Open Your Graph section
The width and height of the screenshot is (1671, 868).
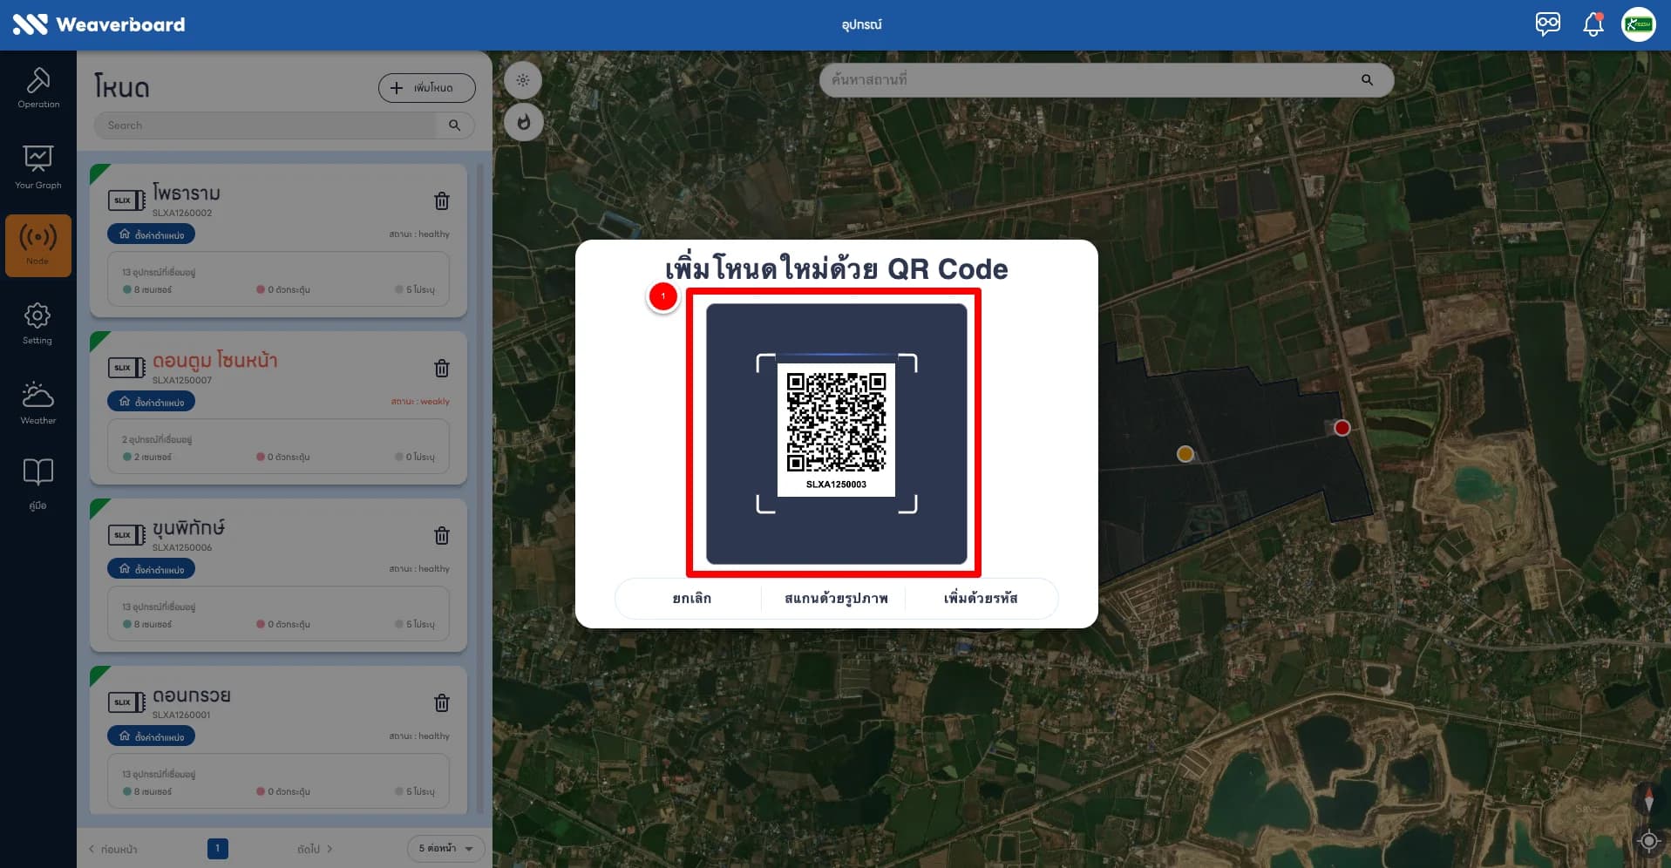point(38,167)
